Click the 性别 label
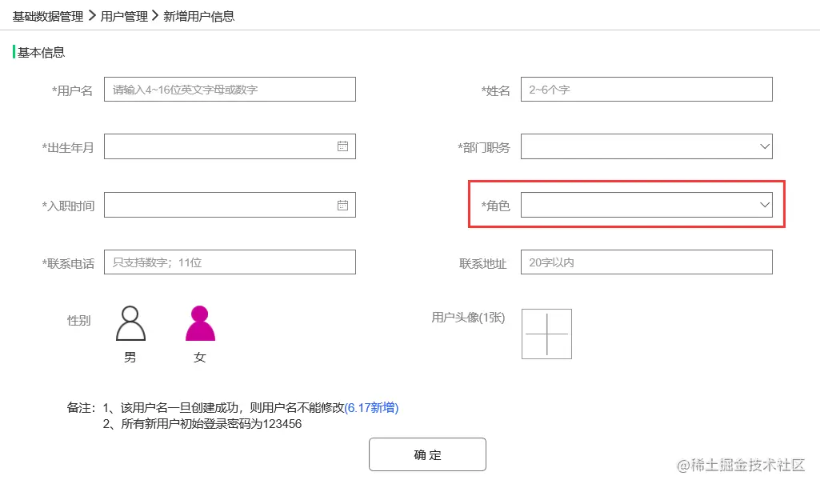The height and width of the screenshot is (488, 820). (x=79, y=321)
